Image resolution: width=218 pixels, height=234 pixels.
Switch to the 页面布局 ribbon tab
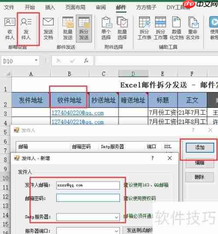tap(75, 7)
